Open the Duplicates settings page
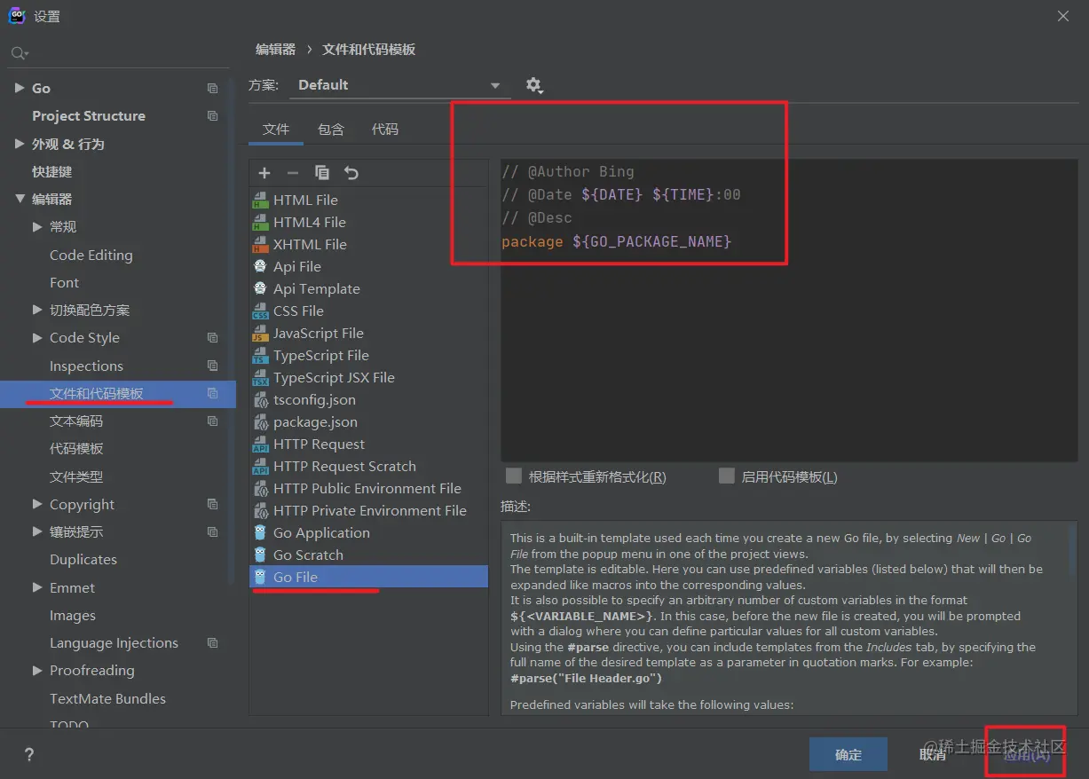The height and width of the screenshot is (779, 1089). (x=83, y=559)
